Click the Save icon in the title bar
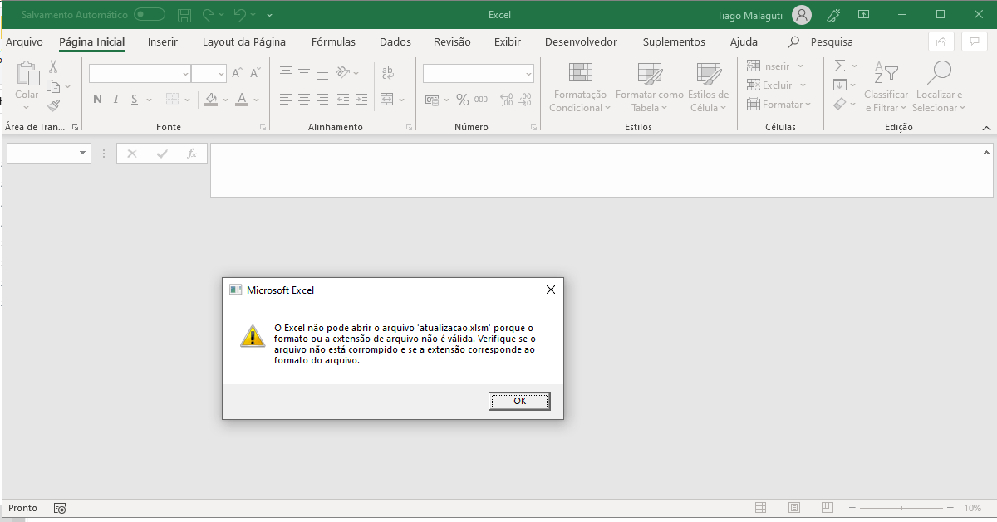The width and height of the screenshot is (997, 522). [184, 15]
